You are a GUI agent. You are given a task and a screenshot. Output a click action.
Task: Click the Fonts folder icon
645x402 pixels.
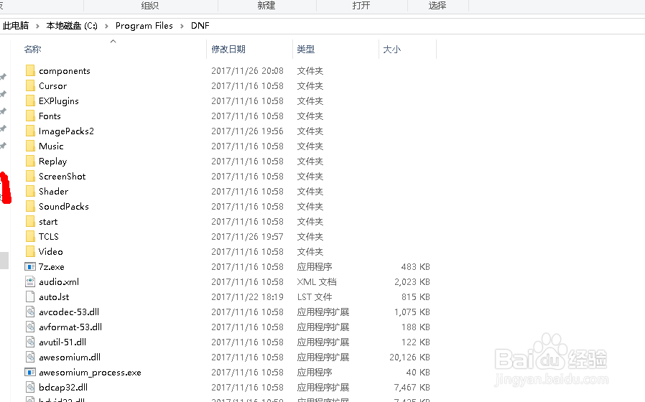(x=30, y=116)
